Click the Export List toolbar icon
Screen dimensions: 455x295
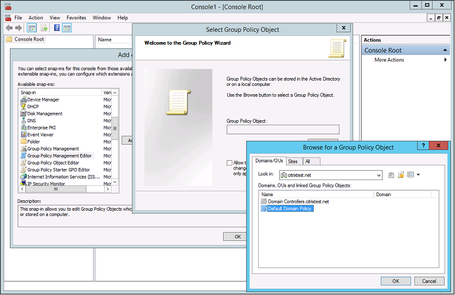point(44,28)
